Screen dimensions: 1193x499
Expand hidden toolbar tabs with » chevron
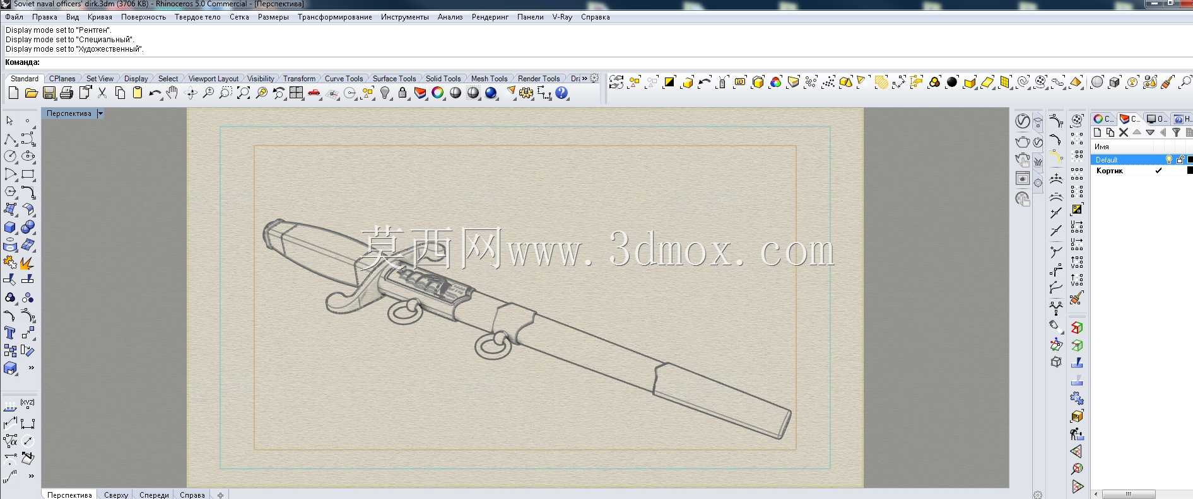pyautogui.click(x=584, y=78)
